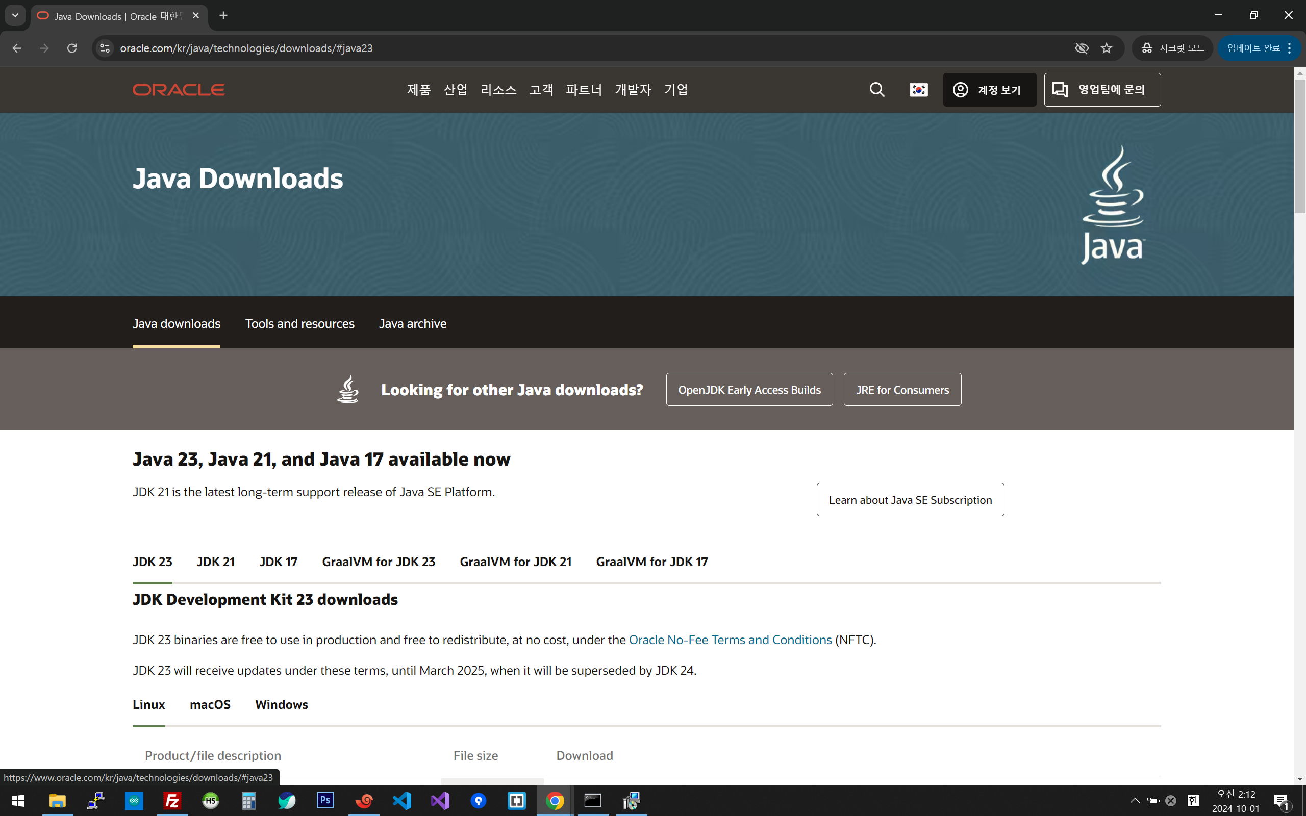Show hidden system tray icons chevron
This screenshot has width=1306, height=816.
(x=1135, y=800)
